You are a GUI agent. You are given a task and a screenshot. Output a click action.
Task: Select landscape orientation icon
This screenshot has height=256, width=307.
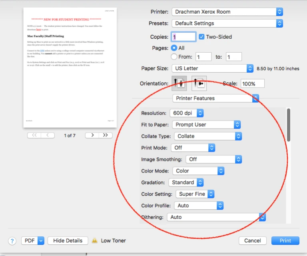(x=199, y=83)
